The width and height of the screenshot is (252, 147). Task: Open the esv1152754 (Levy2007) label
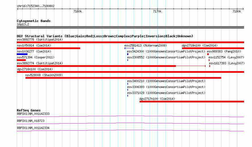point(226,57)
